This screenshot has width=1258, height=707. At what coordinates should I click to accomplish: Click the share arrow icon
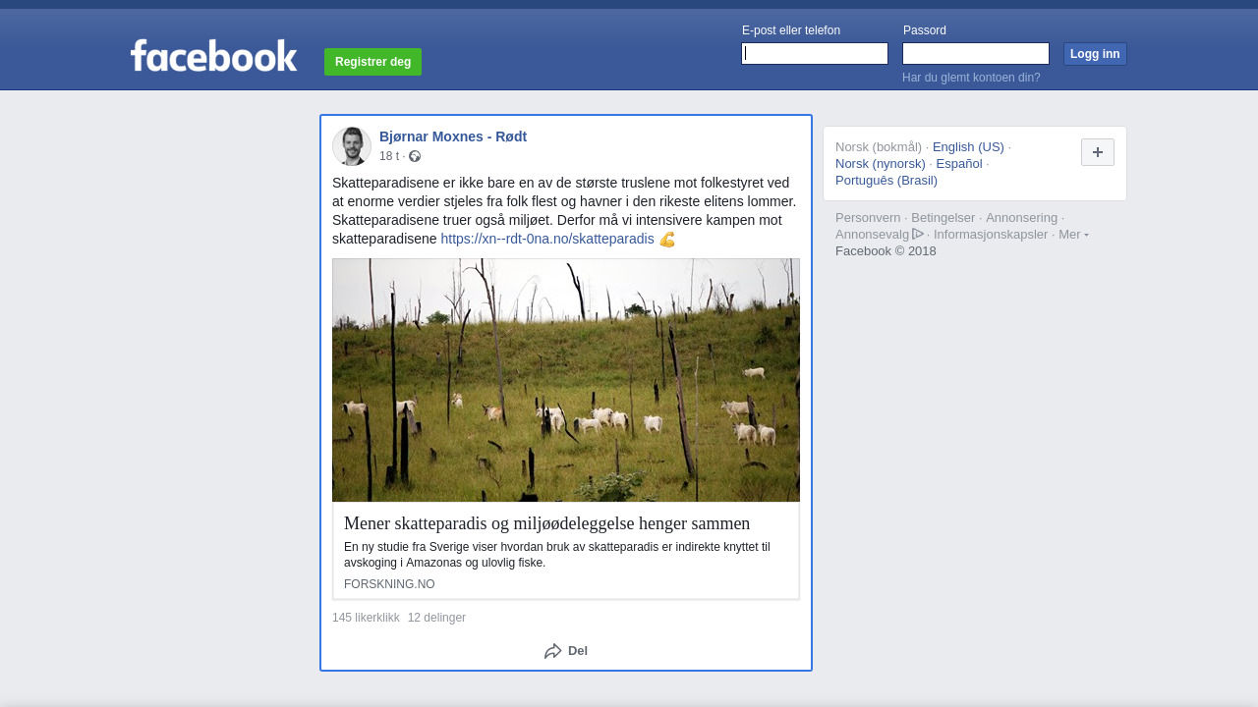(553, 651)
